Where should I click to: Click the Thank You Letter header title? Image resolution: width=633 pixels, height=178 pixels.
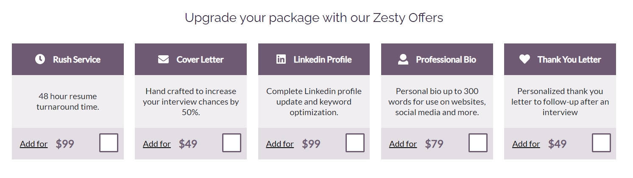[x=569, y=59]
